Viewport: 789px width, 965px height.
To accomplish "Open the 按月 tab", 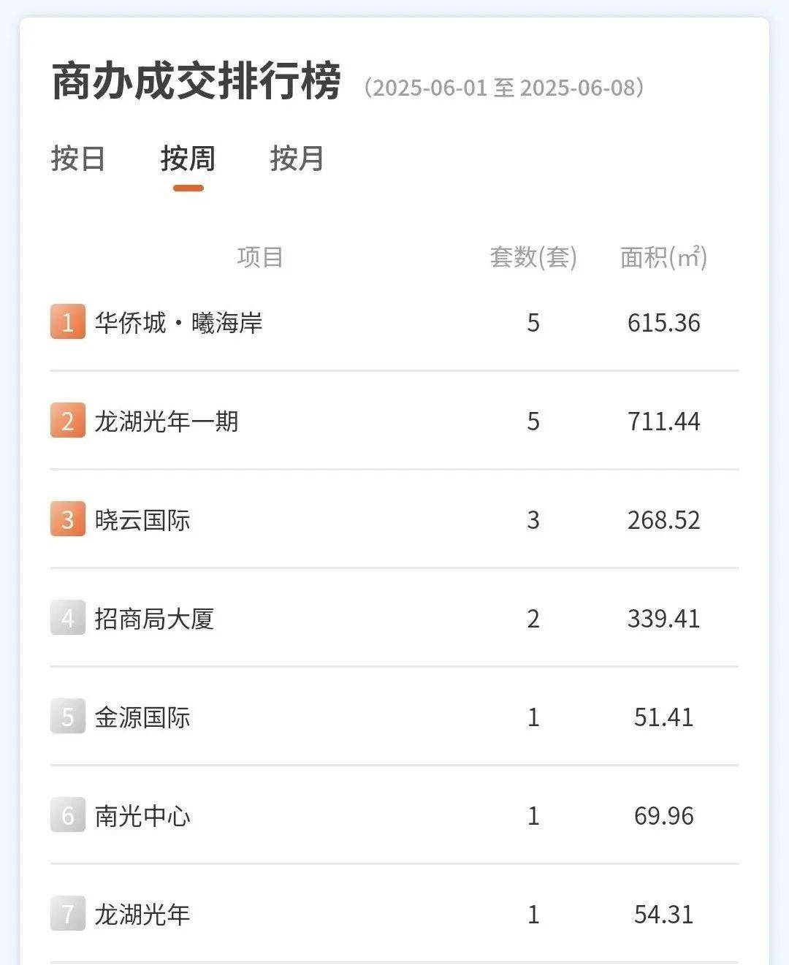I will click(x=297, y=159).
